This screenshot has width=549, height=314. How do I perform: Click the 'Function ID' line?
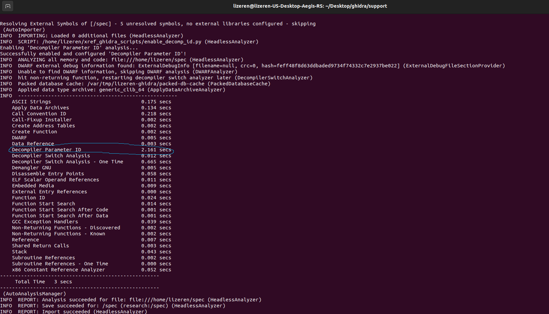92,198
